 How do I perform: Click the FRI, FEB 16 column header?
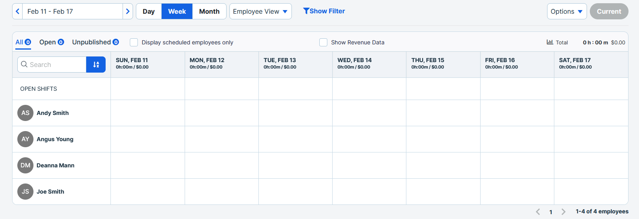pyautogui.click(x=517, y=65)
